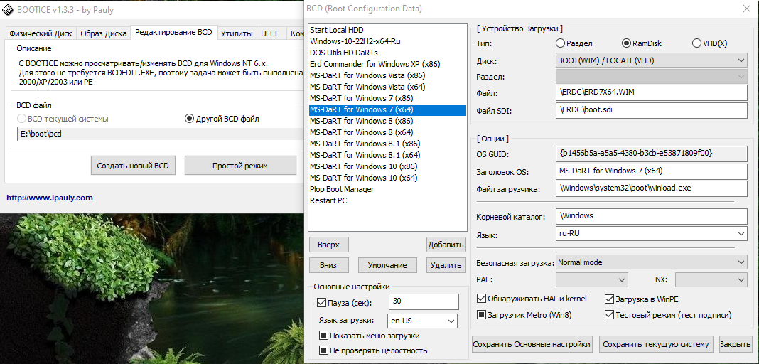
Task: Click the Заголовок OS text field
Action: coord(652,171)
